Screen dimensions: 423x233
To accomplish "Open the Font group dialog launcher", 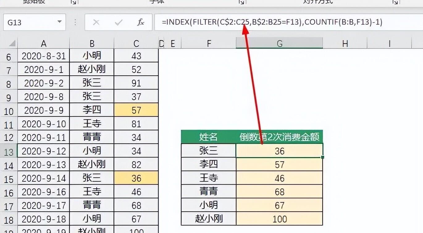I will 241,2.
